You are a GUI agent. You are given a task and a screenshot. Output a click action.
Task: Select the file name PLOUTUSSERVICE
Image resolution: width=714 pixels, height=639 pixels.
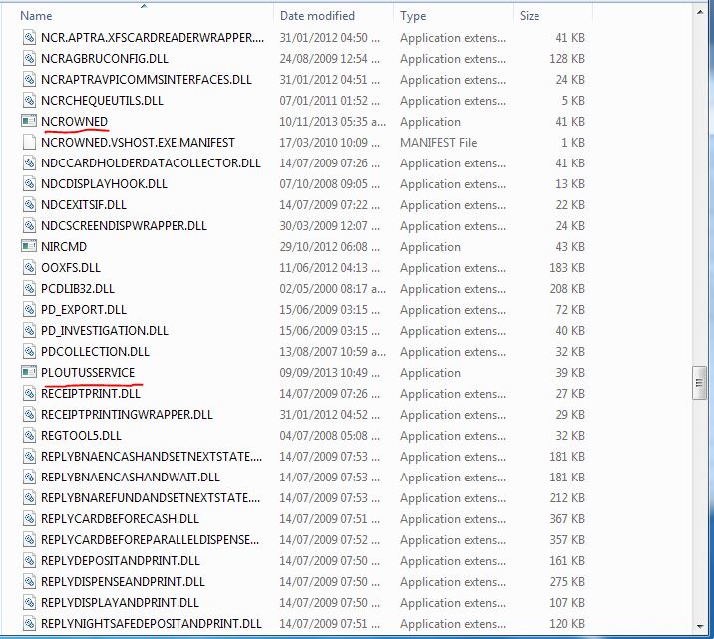[x=88, y=372]
